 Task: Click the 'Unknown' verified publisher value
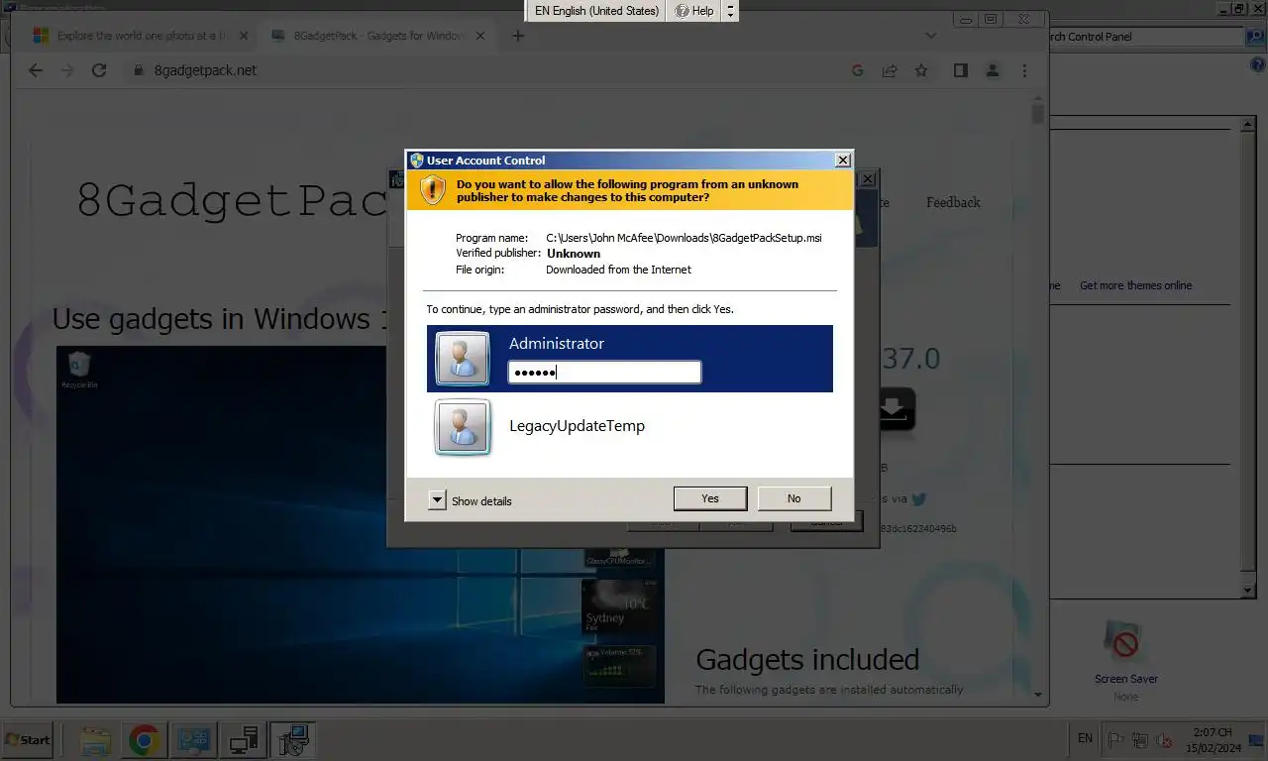[574, 254]
